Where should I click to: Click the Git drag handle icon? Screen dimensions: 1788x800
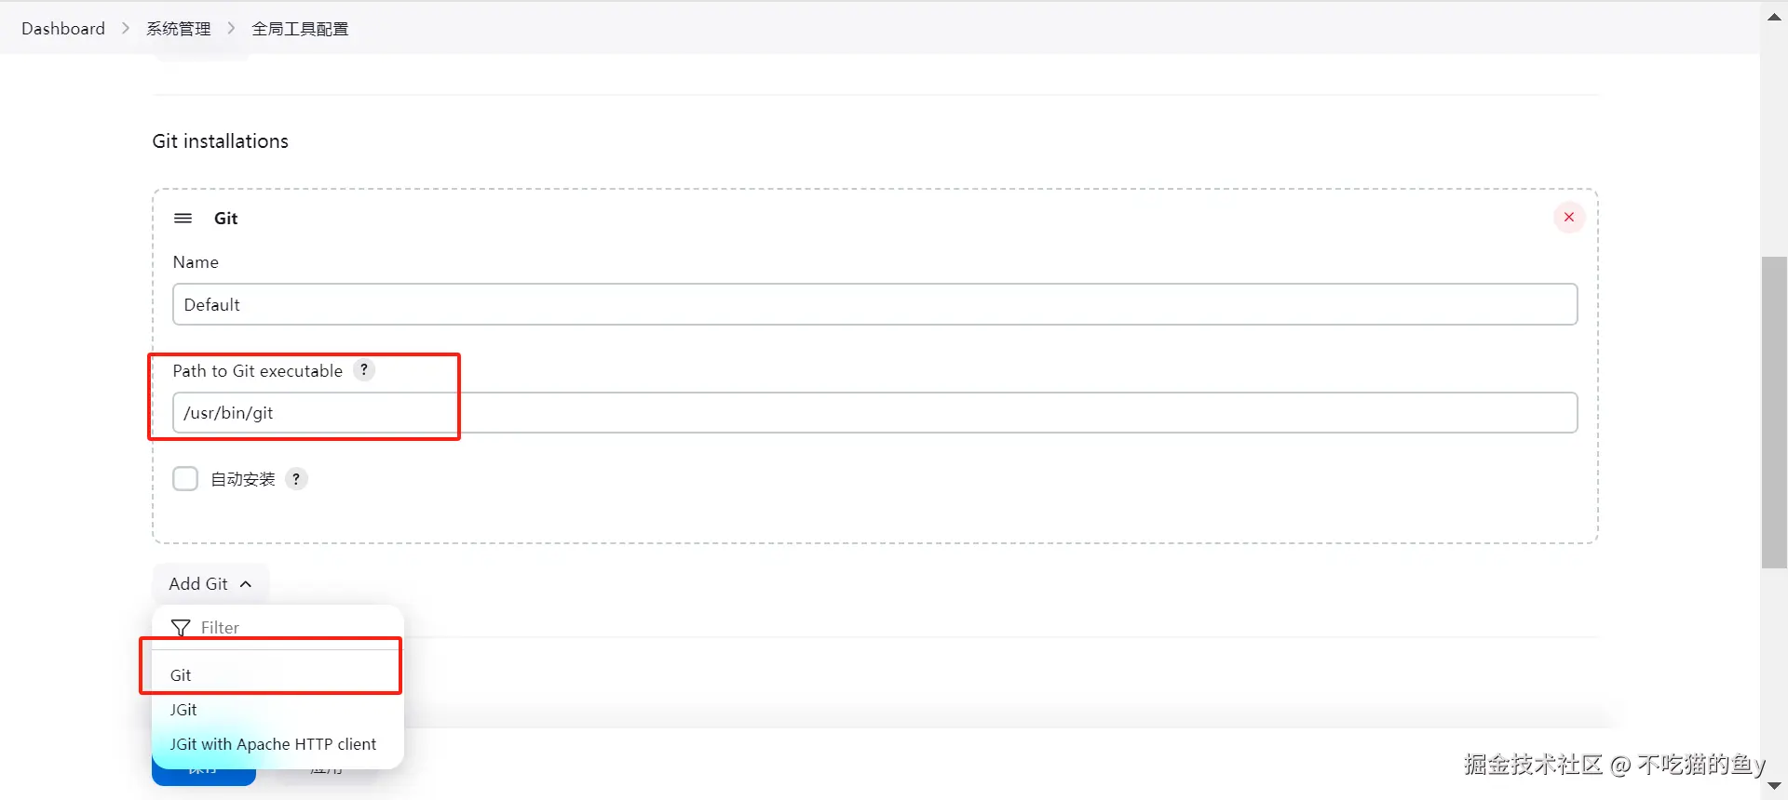pos(183,219)
